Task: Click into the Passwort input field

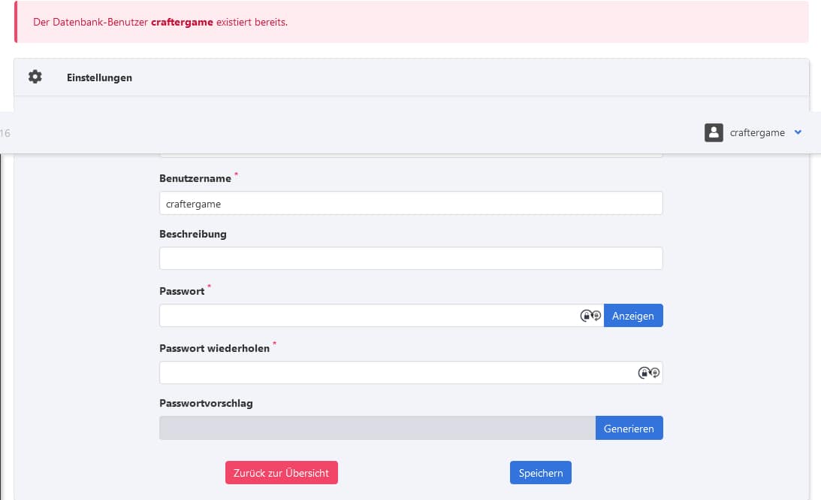Action: [x=368, y=316]
